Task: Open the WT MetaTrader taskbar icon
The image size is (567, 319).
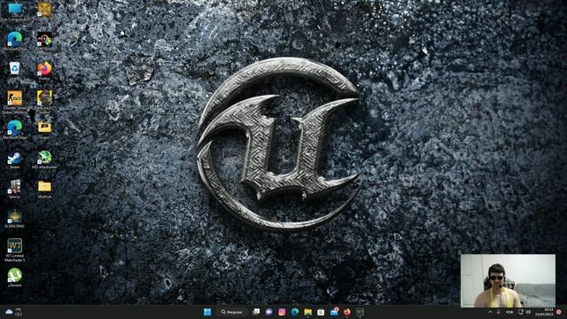Action: pyautogui.click(x=360, y=312)
